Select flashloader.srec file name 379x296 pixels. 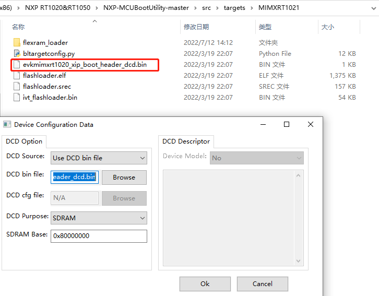[47, 86]
